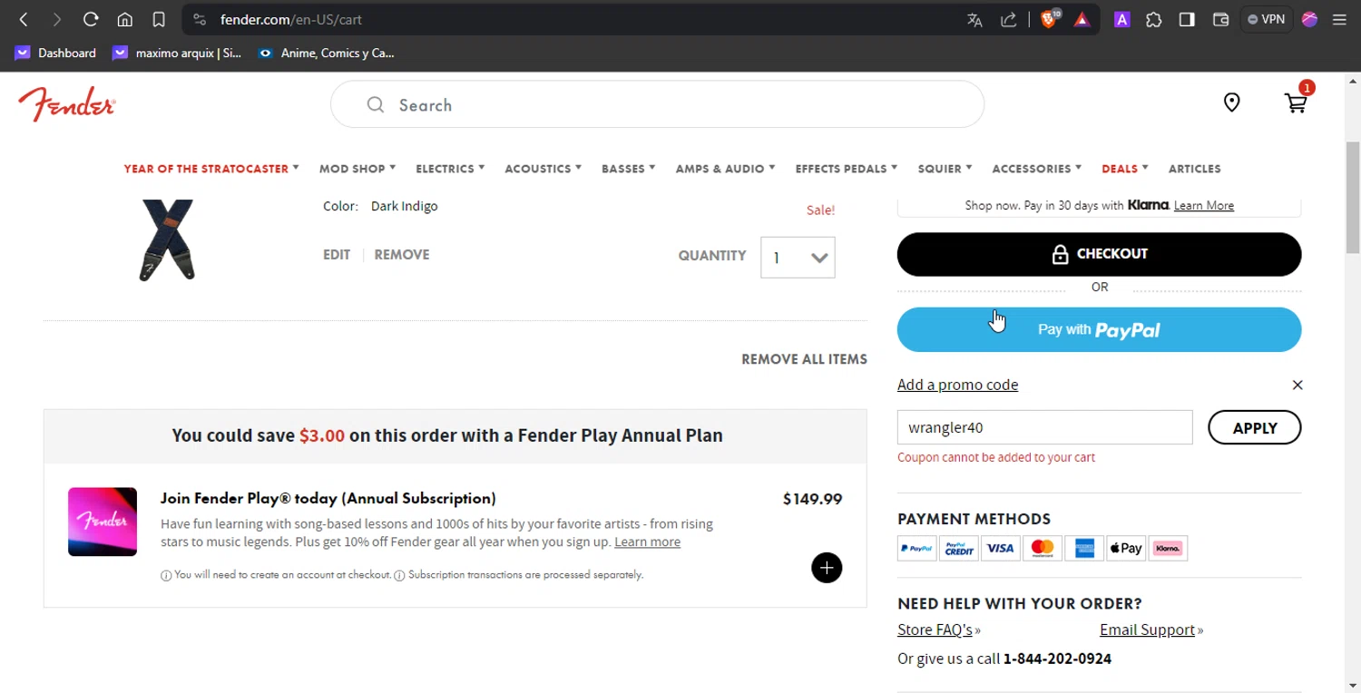This screenshot has width=1361, height=693.
Task: Bookmark this page with bookmark icon
Action: coord(159,19)
